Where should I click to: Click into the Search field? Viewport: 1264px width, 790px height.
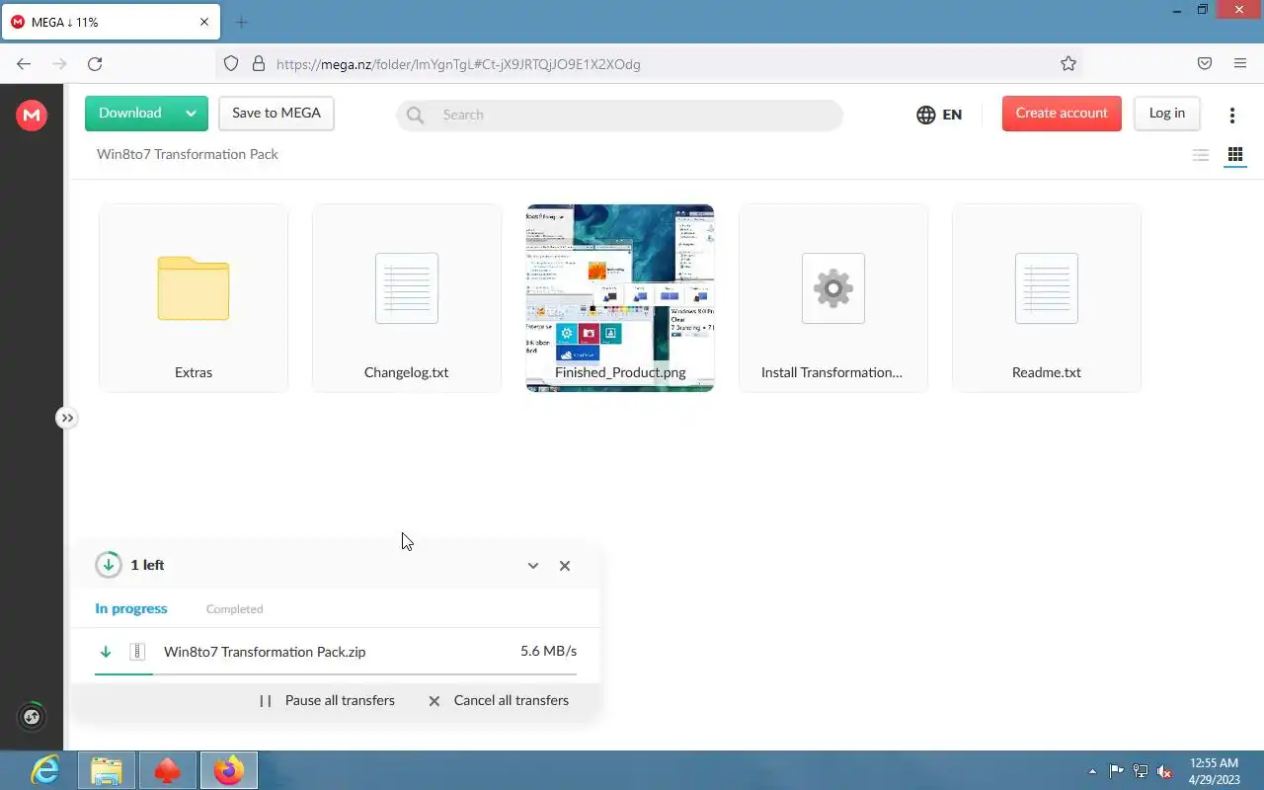tap(620, 115)
